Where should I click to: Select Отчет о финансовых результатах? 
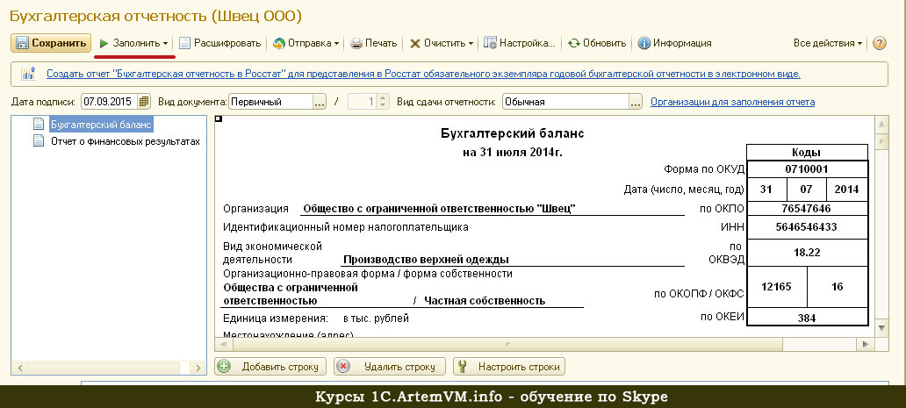click(x=126, y=140)
